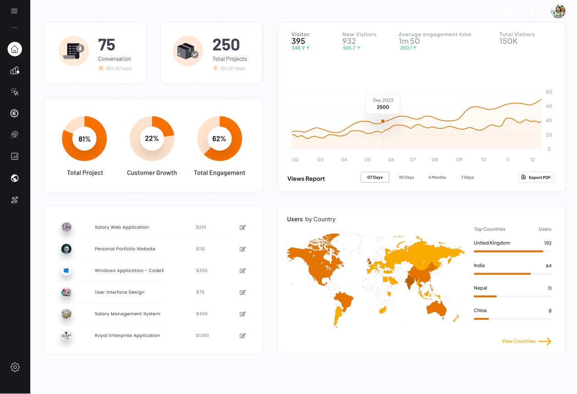This screenshot has height=394, width=577.
Task: Select the cursor click tool in the sidebar
Action: click(15, 92)
